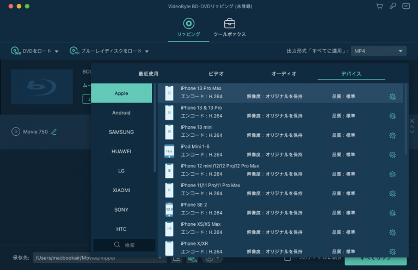Open the shopping cart purchase icon
This screenshot has width=418, height=270.
[379, 6]
